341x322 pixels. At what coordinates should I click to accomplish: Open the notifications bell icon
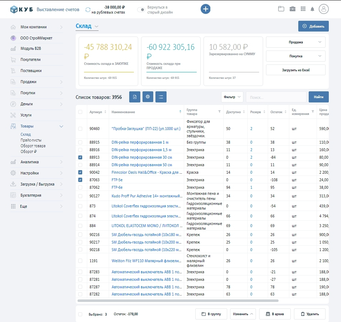point(312,9)
